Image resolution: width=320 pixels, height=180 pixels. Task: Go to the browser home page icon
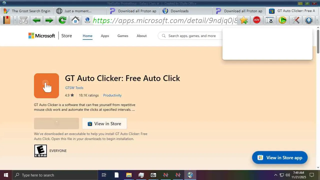[75, 20]
